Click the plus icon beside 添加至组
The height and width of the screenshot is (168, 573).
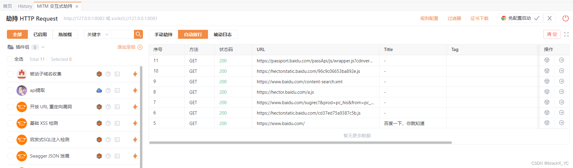click(x=140, y=47)
